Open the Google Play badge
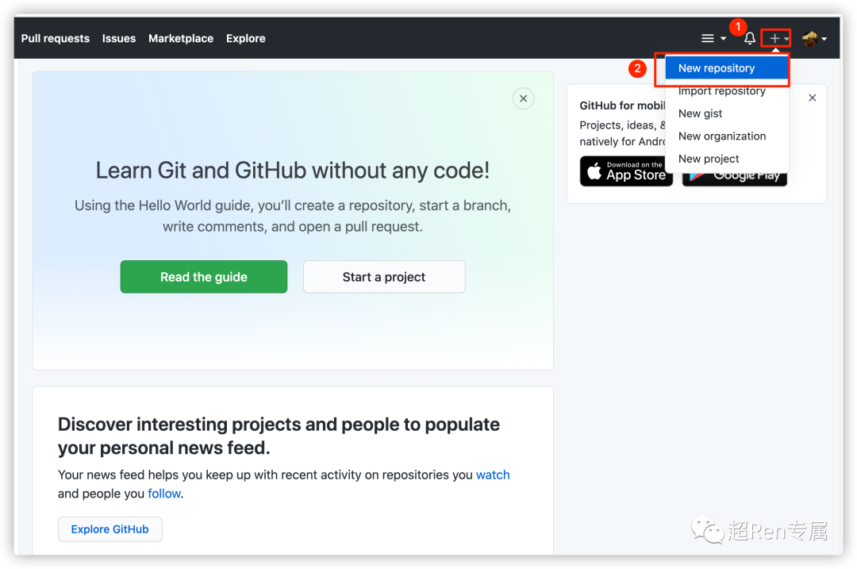Image resolution: width=857 pixels, height=569 pixels. [735, 179]
